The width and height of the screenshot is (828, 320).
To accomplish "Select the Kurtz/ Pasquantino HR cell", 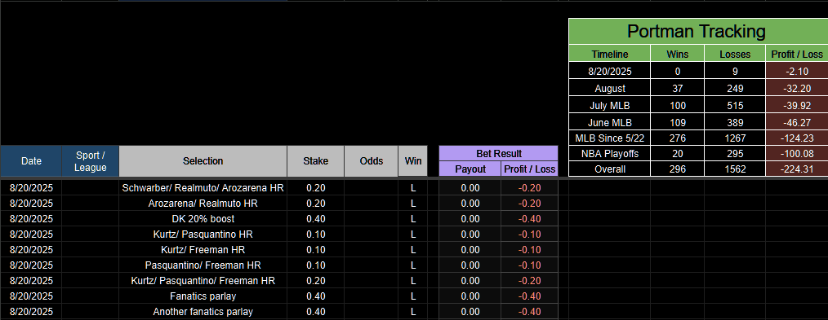I will point(203,235).
